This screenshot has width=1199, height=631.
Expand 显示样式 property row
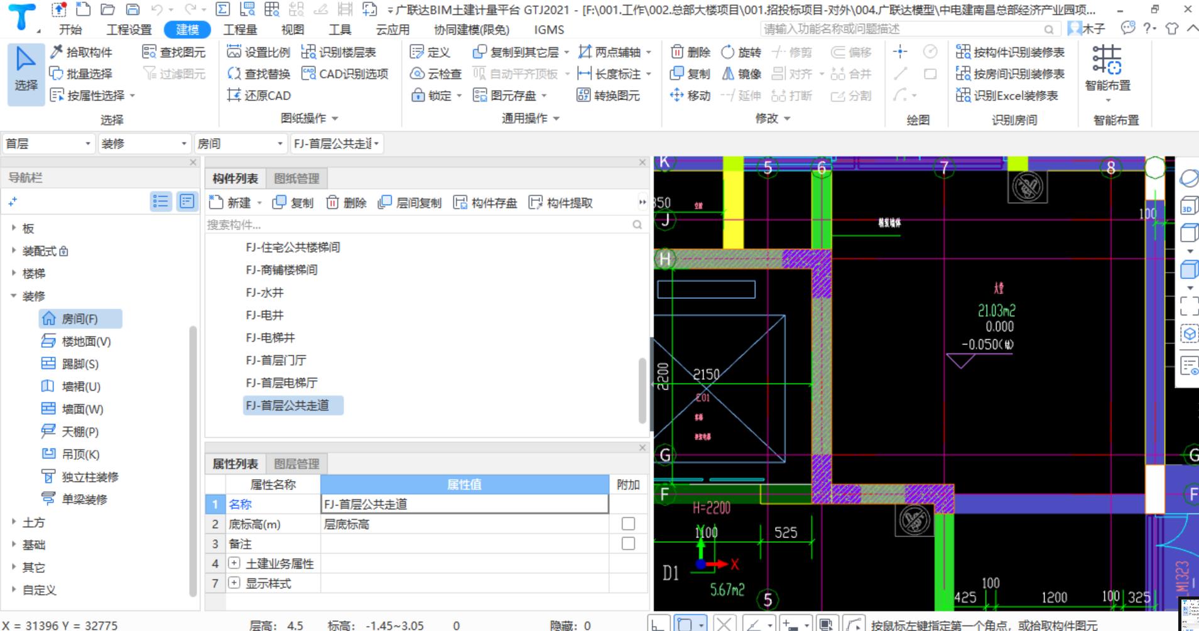click(234, 583)
